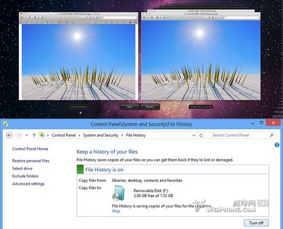Click the version date label under right window
The height and width of the screenshot is (229, 283).
click(201, 107)
